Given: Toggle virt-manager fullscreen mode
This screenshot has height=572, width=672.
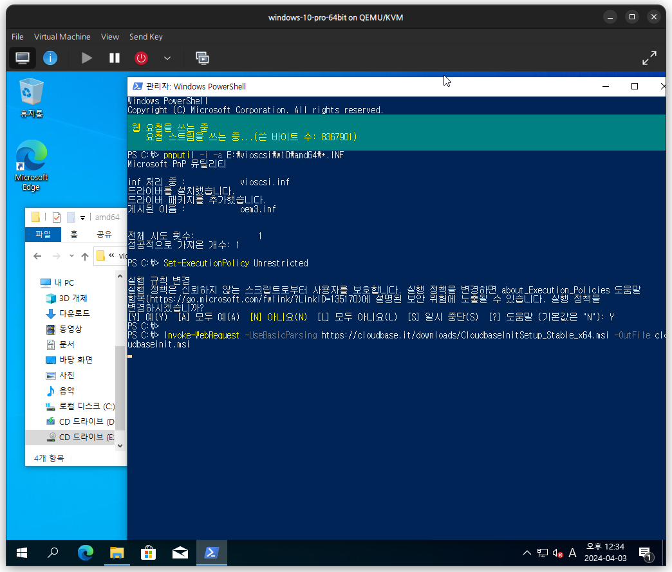Looking at the screenshot, I should 649,58.
